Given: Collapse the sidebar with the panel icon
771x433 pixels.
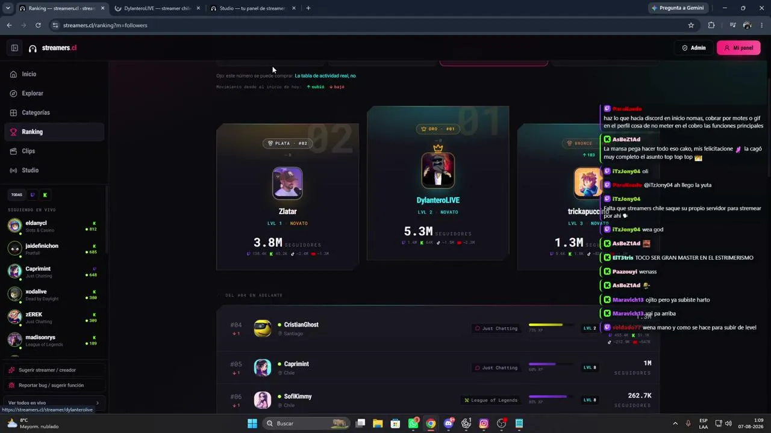Looking at the screenshot, I should tap(14, 48).
